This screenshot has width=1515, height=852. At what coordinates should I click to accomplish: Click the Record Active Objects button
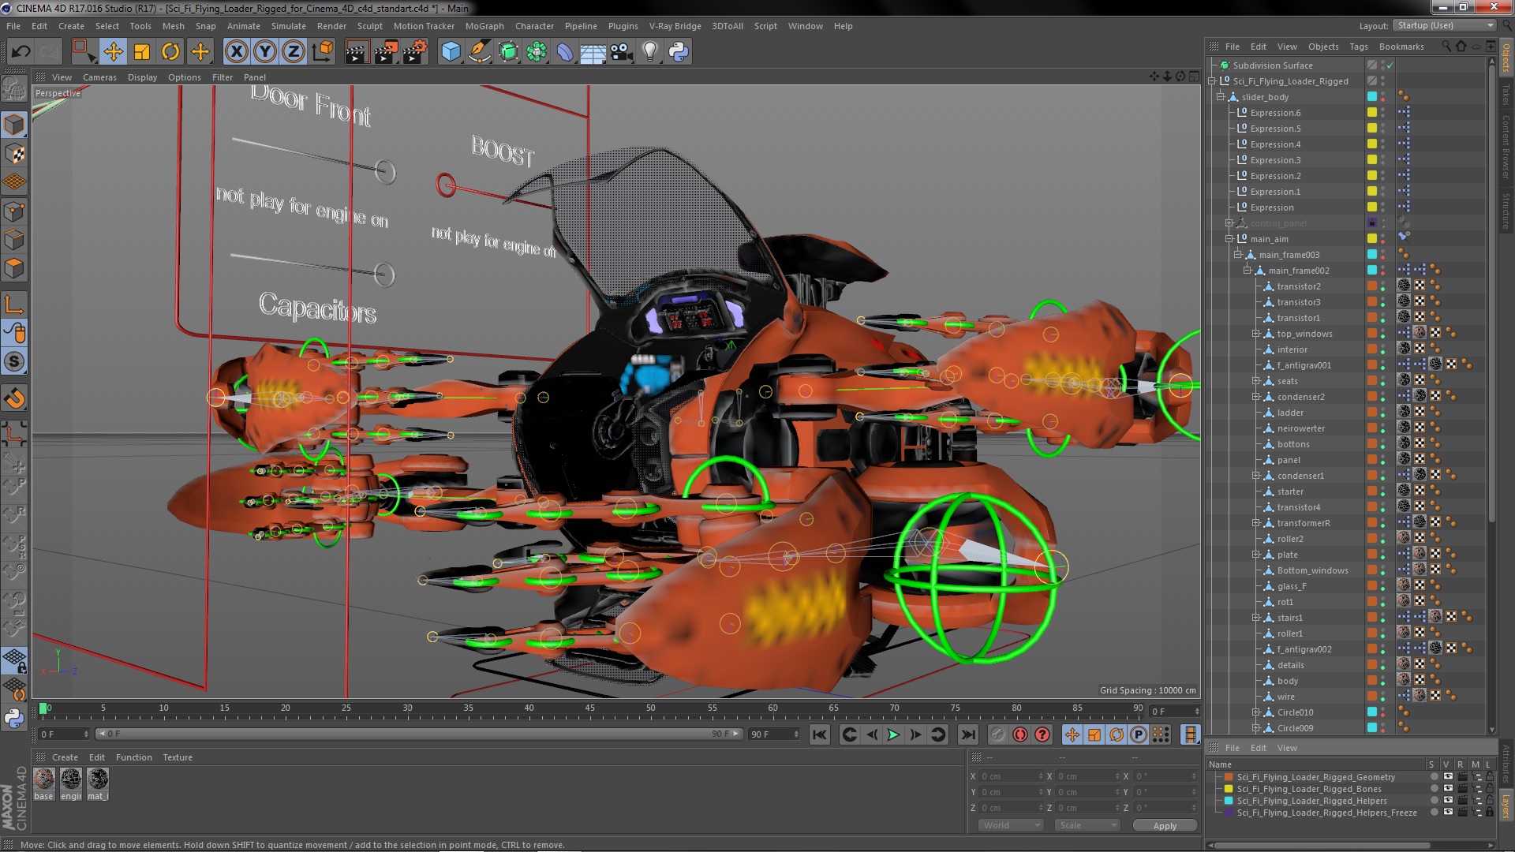tap(998, 734)
